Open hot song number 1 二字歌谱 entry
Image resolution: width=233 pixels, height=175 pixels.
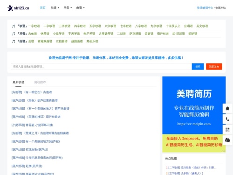point(192,168)
